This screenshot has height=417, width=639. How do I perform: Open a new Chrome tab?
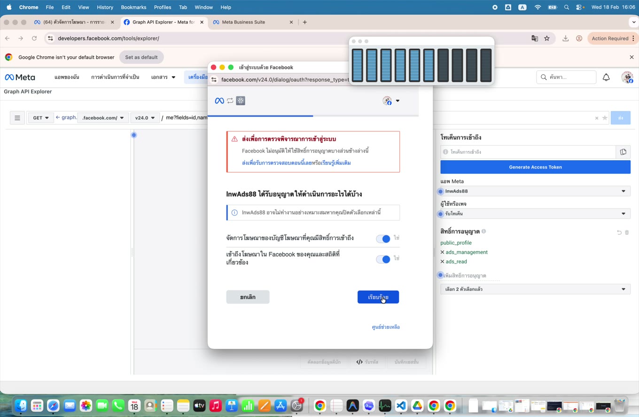coord(304,22)
